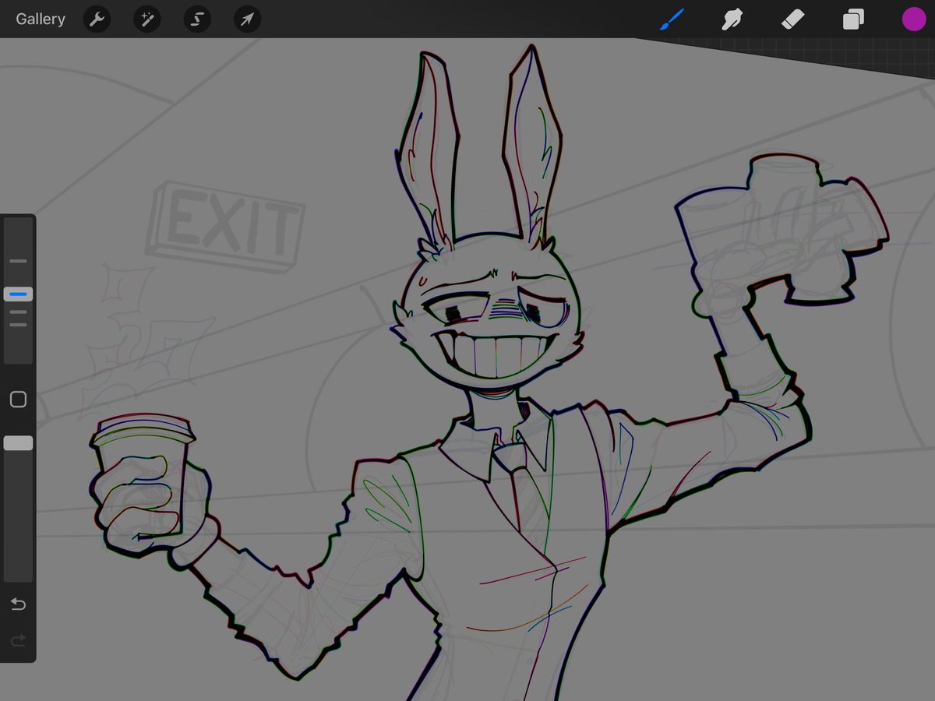935x701 pixels.
Task: Open the Selection tool
Action: (x=197, y=19)
